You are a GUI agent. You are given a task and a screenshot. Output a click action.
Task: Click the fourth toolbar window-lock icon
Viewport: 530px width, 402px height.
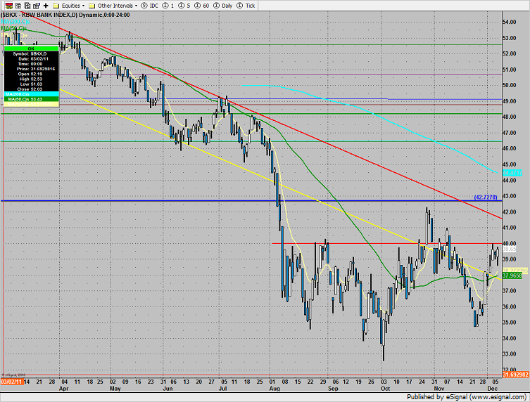(35, 5)
